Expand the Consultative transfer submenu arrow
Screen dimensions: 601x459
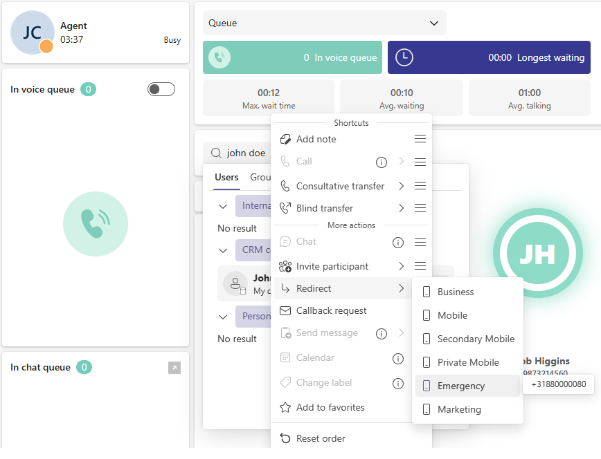401,186
